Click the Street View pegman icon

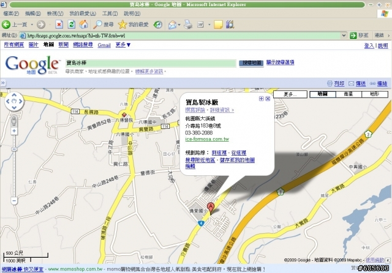14,122
